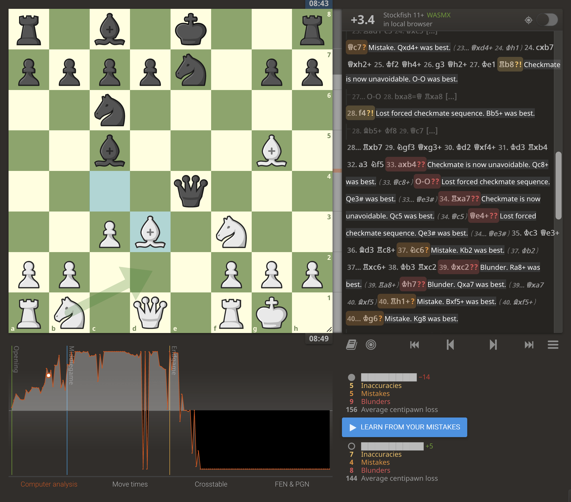This screenshot has width=571, height=502.
Task: Step back one move in the game
Action: [450, 345]
